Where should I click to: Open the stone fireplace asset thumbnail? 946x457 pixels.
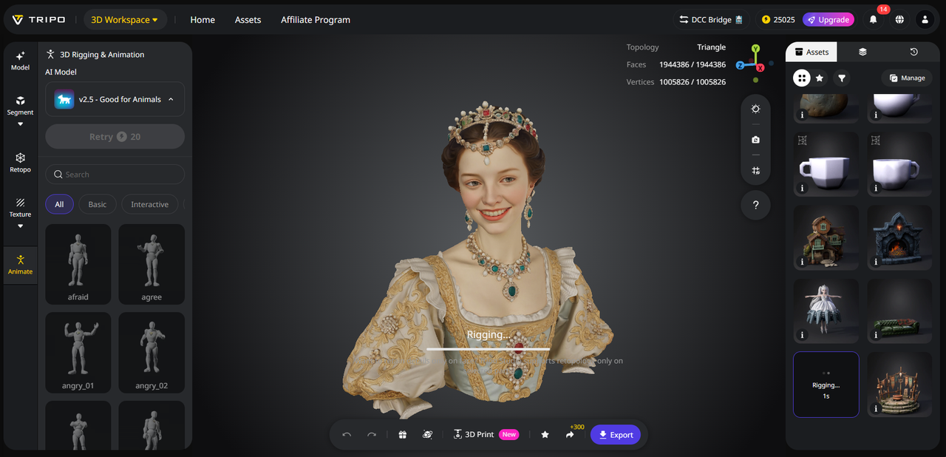point(899,237)
